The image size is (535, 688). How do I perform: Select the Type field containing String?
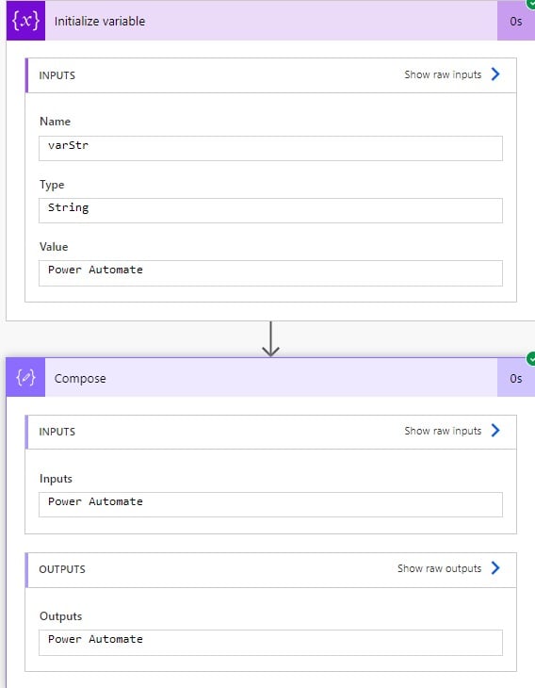pos(270,210)
